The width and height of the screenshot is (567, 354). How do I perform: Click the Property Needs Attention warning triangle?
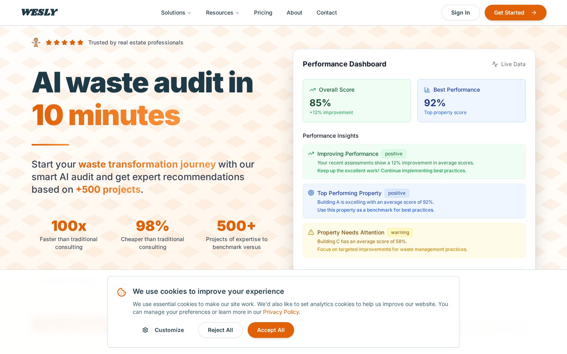(311, 232)
